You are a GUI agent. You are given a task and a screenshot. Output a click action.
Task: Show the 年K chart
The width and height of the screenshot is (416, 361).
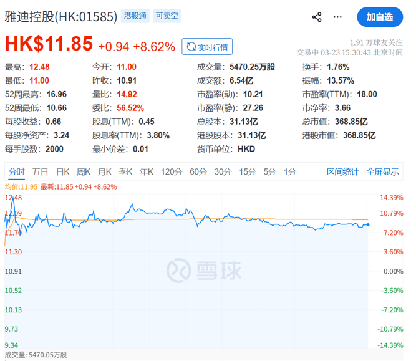tap(147, 172)
